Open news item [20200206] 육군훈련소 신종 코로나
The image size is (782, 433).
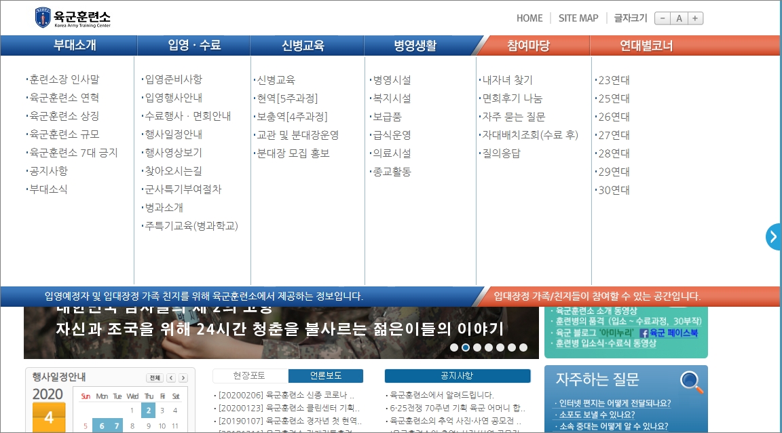[286, 395]
